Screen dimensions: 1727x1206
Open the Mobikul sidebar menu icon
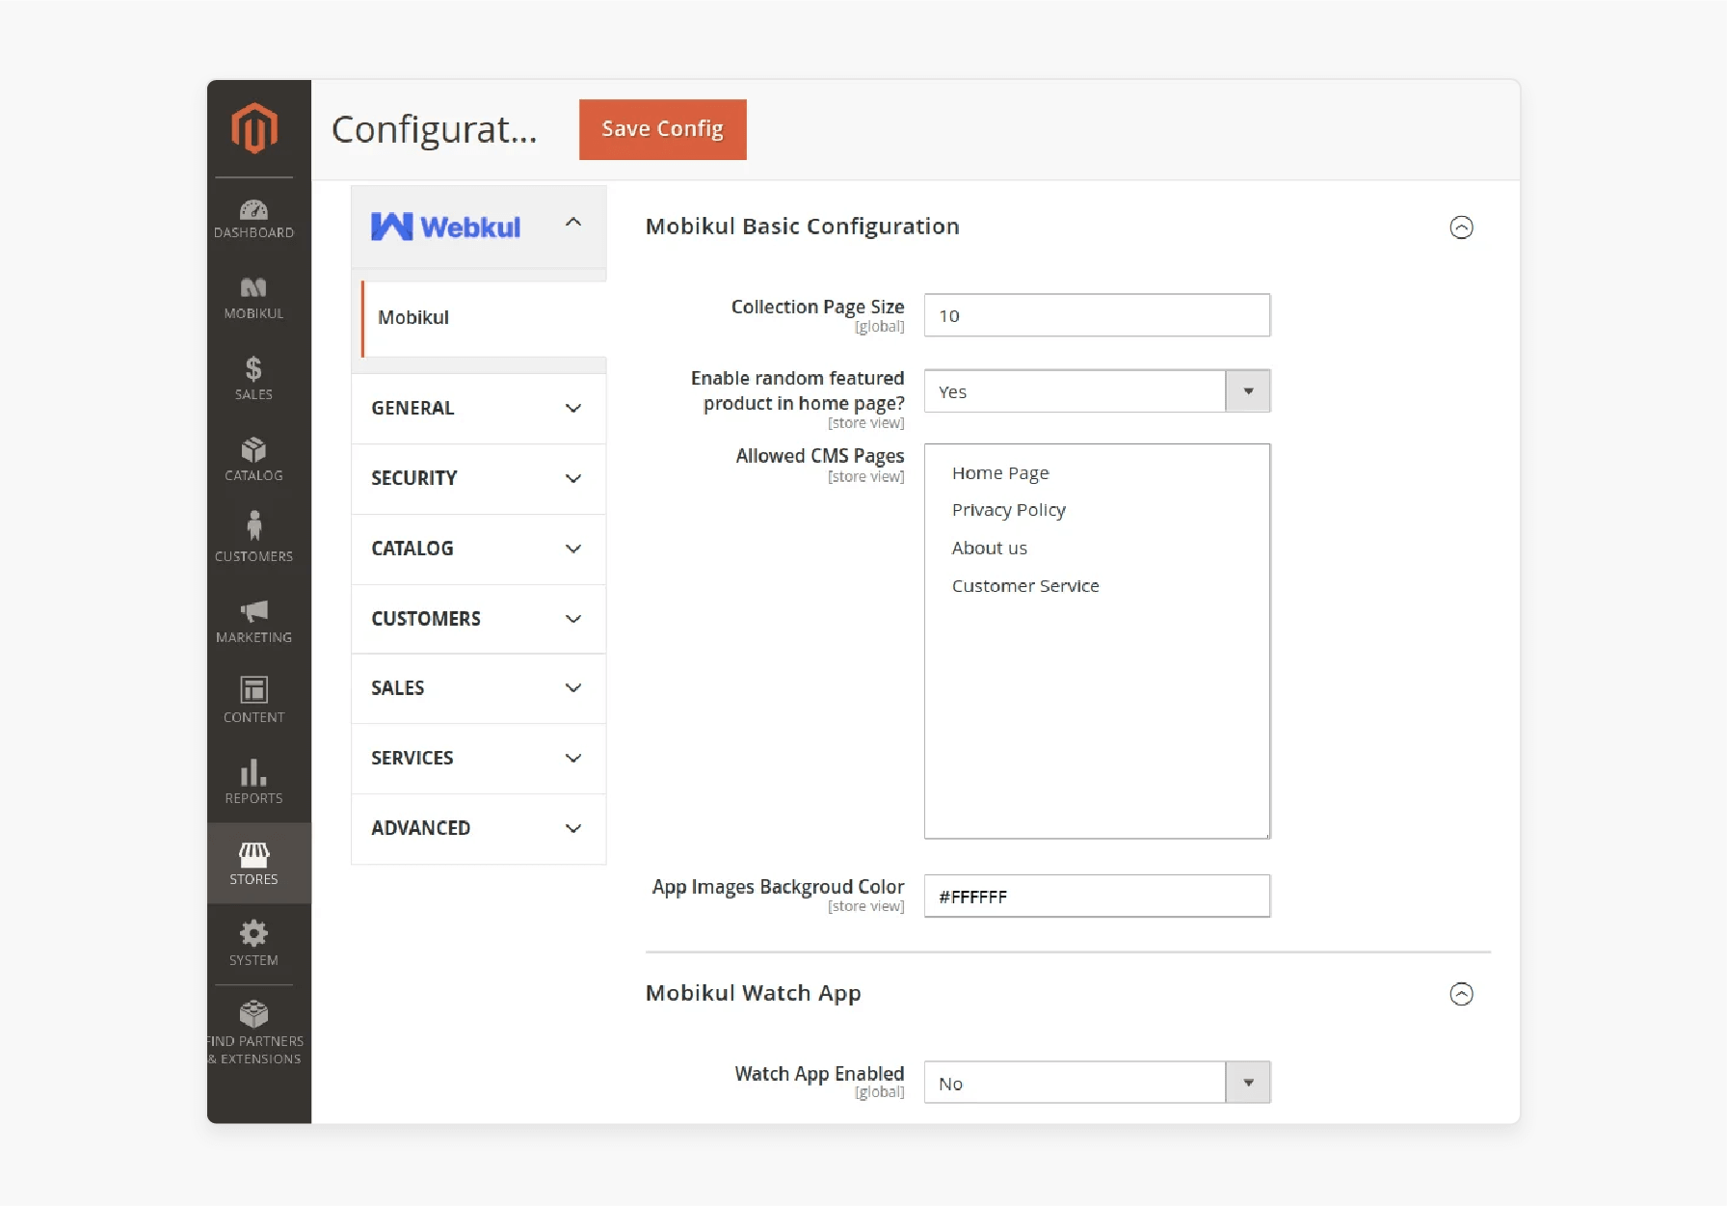pos(253,287)
